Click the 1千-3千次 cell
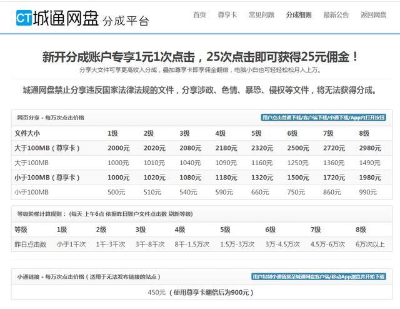This screenshot has width=400, height=309. pos(111,245)
